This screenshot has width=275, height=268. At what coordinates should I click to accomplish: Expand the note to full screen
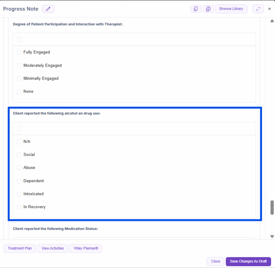coord(258,9)
